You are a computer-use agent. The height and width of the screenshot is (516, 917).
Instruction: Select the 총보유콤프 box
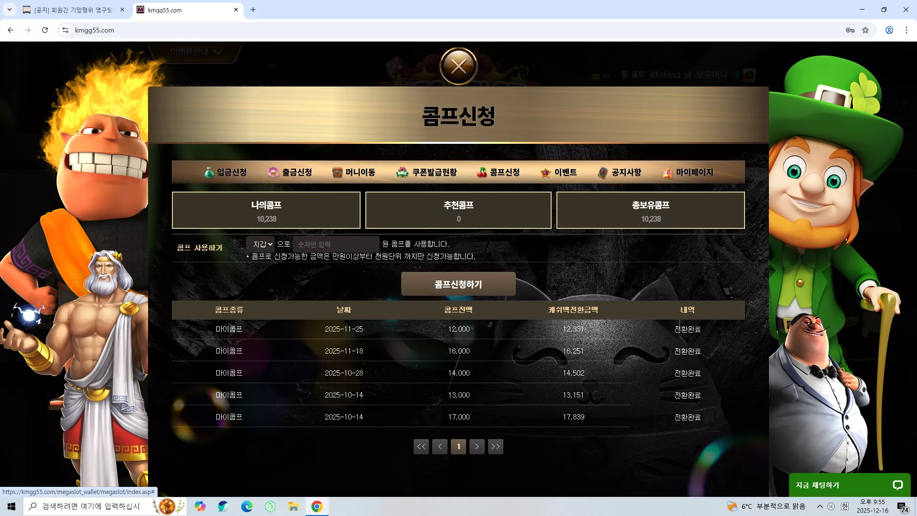(650, 210)
